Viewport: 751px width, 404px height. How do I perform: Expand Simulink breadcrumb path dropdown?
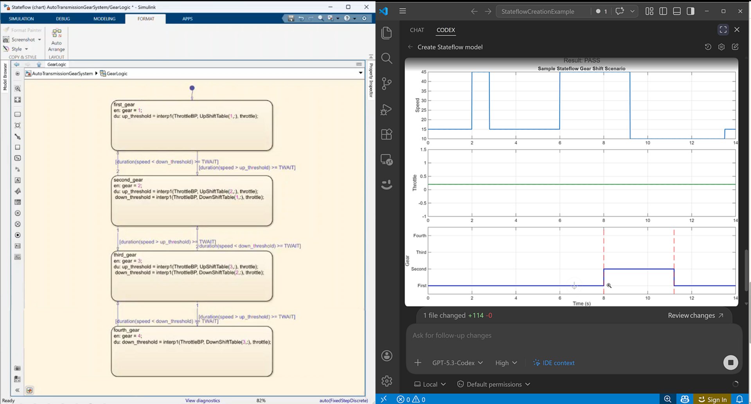tap(360, 73)
